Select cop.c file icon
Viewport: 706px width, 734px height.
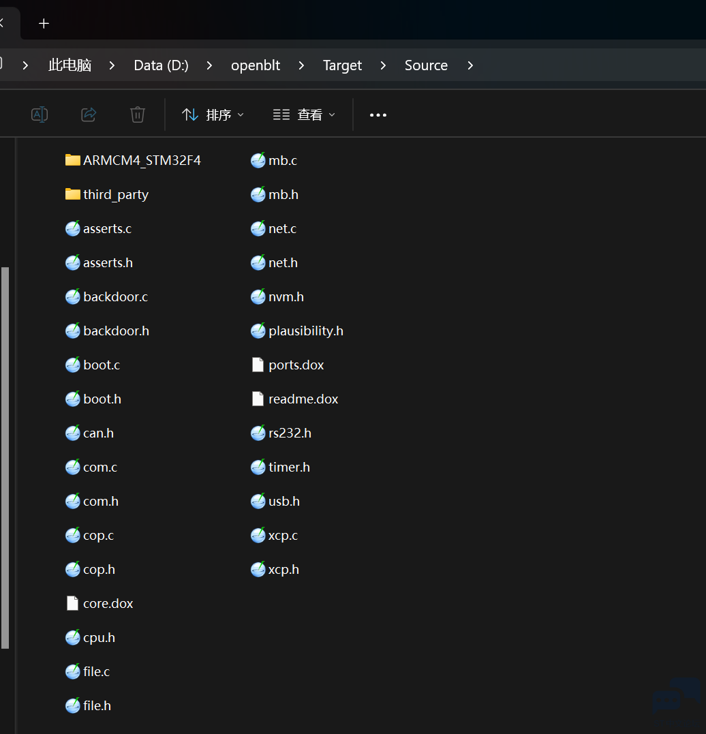point(72,535)
